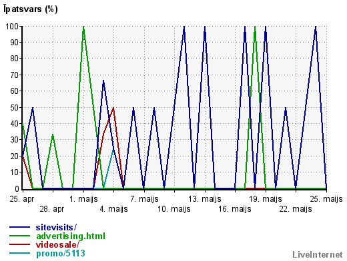Click the green advertising.html legend line swatch
347x261 pixels.
[x=19, y=236]
